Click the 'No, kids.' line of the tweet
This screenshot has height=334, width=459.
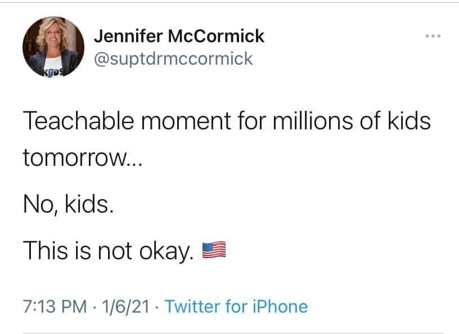tap(68, 204)
